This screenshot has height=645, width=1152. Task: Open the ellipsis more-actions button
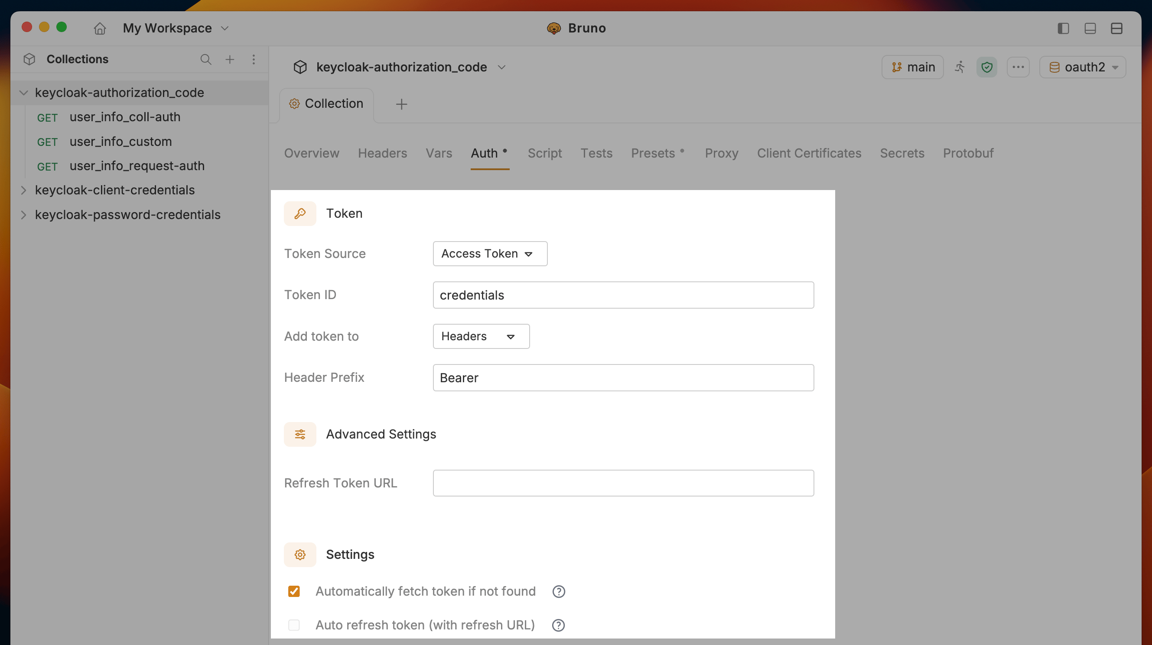pos(1018,67)
